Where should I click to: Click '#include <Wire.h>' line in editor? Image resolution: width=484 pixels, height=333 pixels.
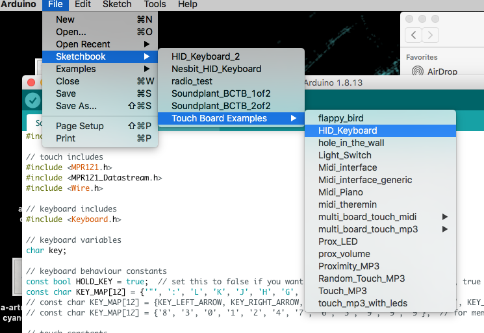pyautogui.click(x=64, y=188)
